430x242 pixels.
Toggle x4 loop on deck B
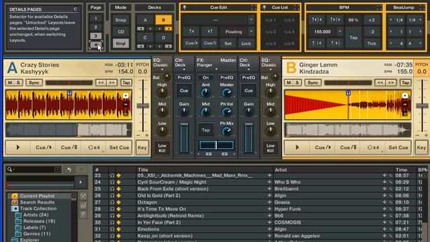pos(373,148)
